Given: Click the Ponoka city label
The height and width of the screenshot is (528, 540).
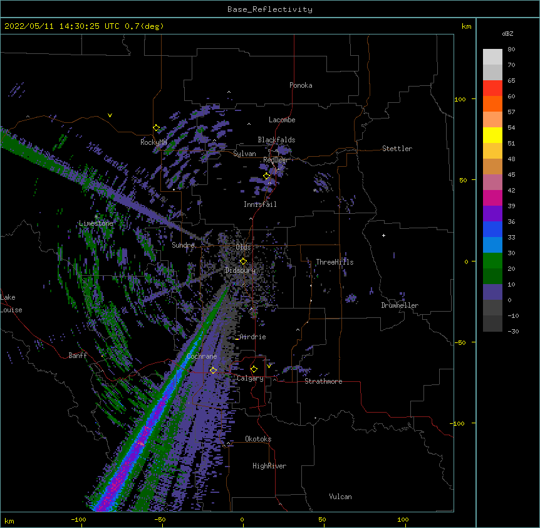Looking at the screenshot, I should tap(301, 85).
